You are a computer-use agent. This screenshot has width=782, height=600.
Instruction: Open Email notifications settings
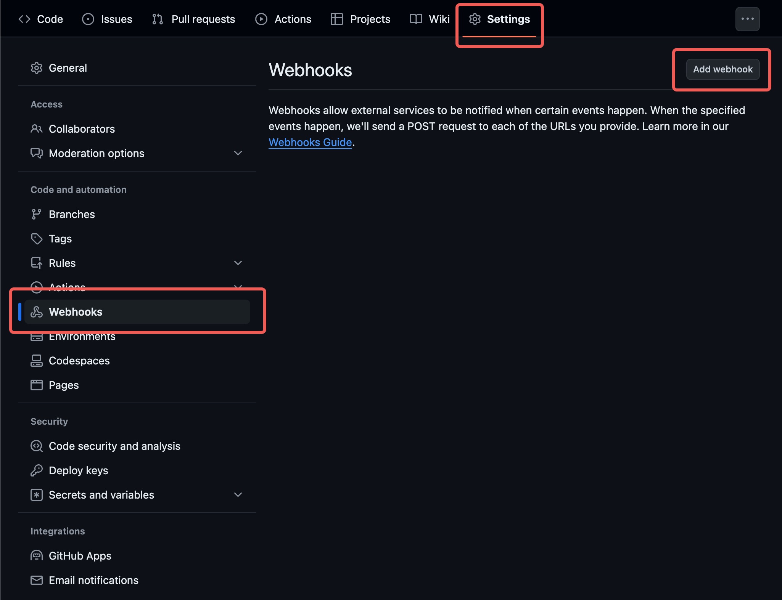tap(137, 580)
